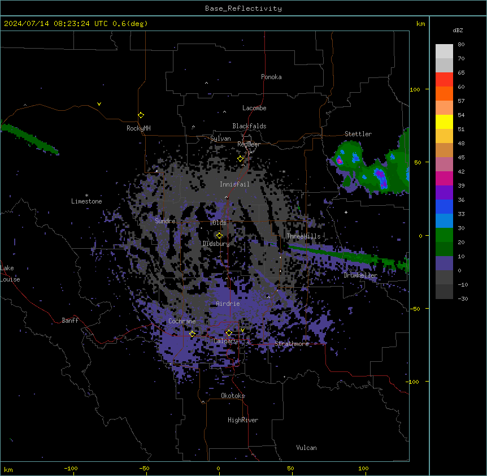The width and height of the screenshot is (487, 476).
Task: Click the Okotoks label
Action: point(233,396)
